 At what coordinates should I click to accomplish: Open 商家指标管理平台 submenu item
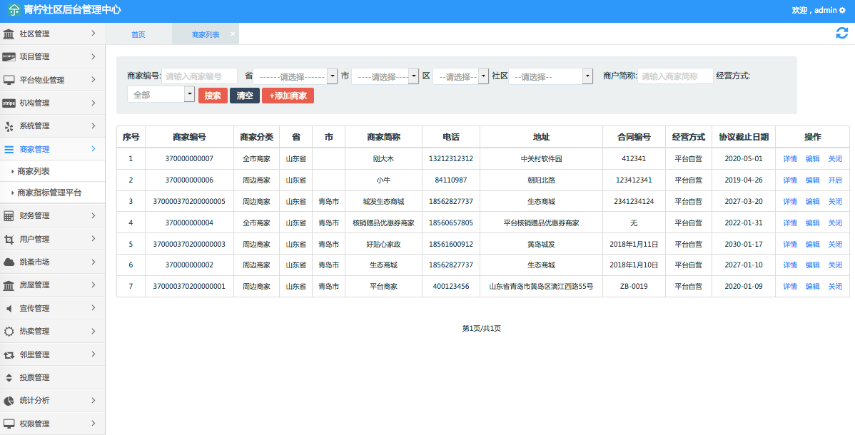pos(49,193)
